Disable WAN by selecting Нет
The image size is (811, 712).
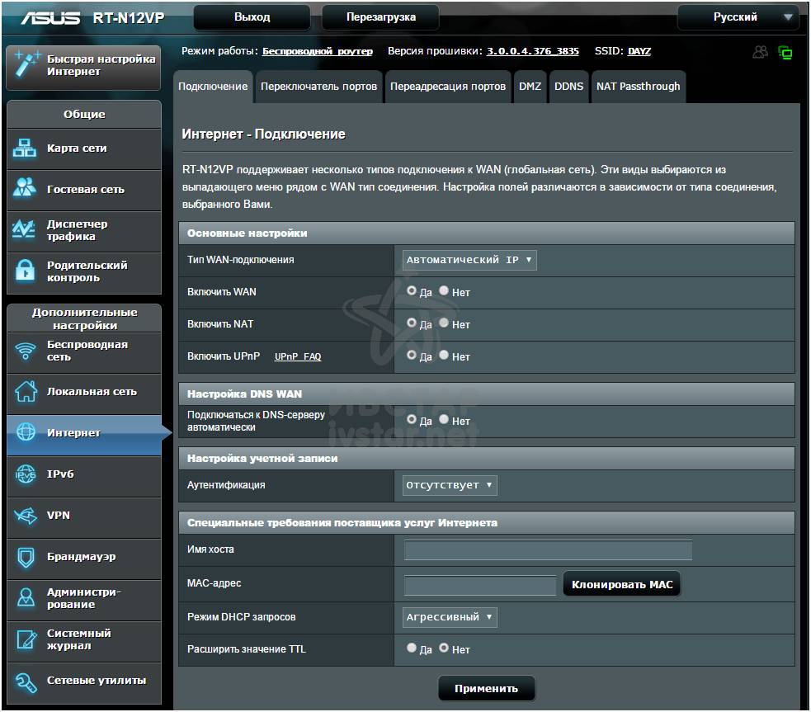[444, 290]
